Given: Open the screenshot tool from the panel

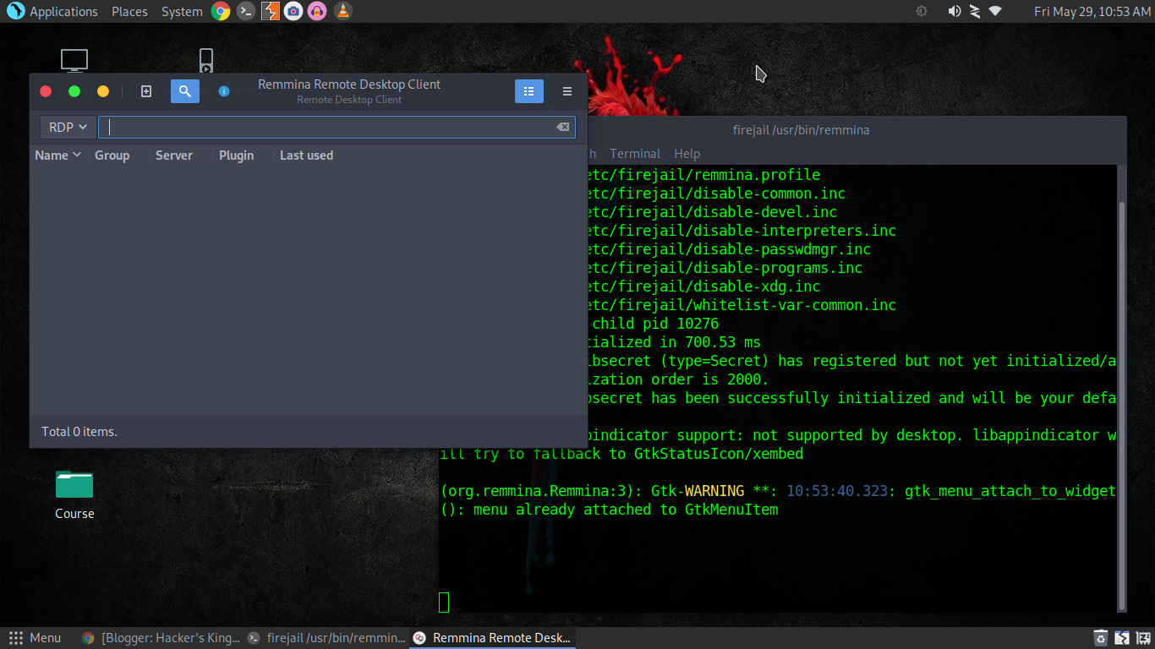Looking at the screenshot, I should coord(293,11).
